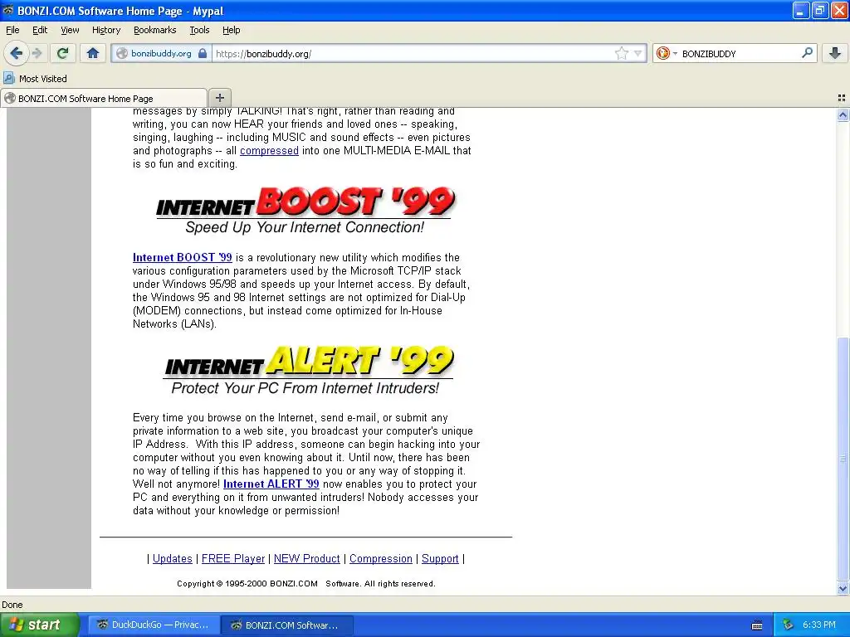
Task: Click the 6:33 PM system clock
Action: tap(819, 625)
